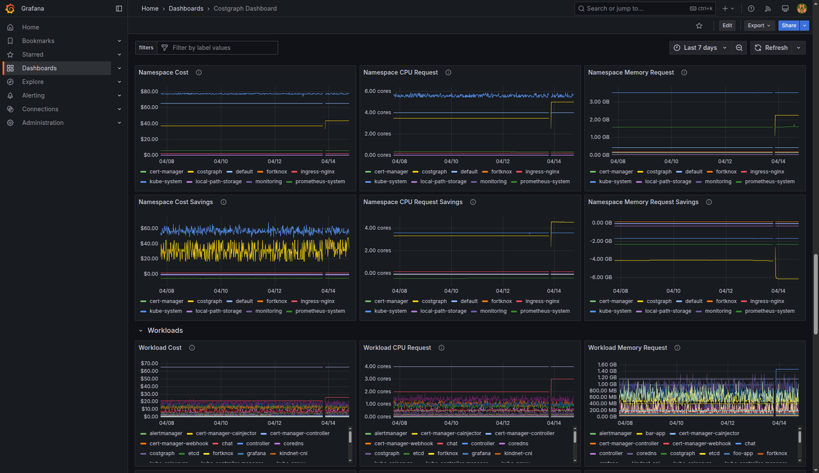Viewport: 819px width, 473px height.
Task: Toggle costgraph series in Namespace Cost legend
Action: 209,172
